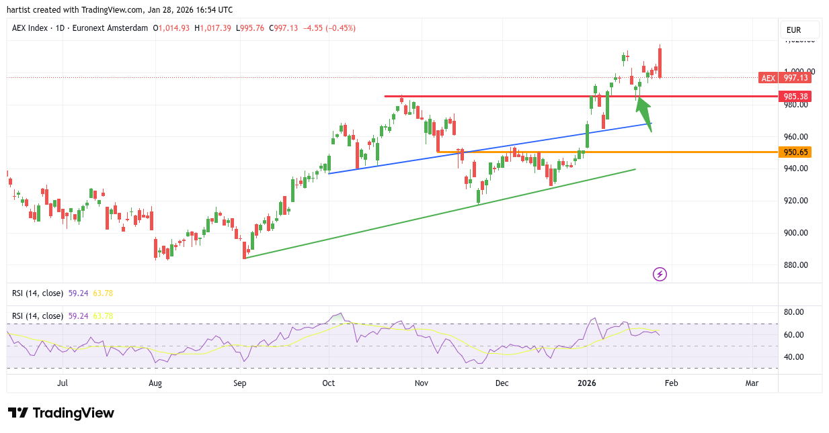Click the TradingView logo at bottom left
Screen dimensions: 829x433
[x=61, y=413]
